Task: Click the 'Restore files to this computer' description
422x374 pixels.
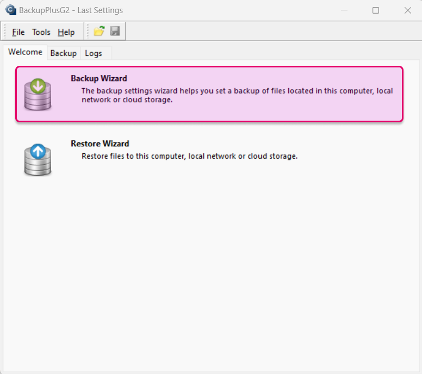Action: (x=189, y=157)
